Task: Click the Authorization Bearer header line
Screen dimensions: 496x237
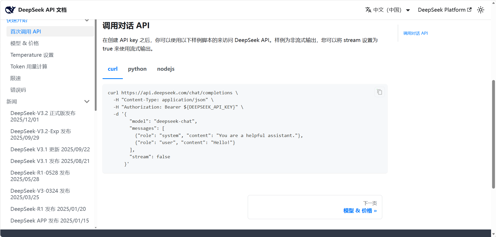Action: tap(178, 107)
